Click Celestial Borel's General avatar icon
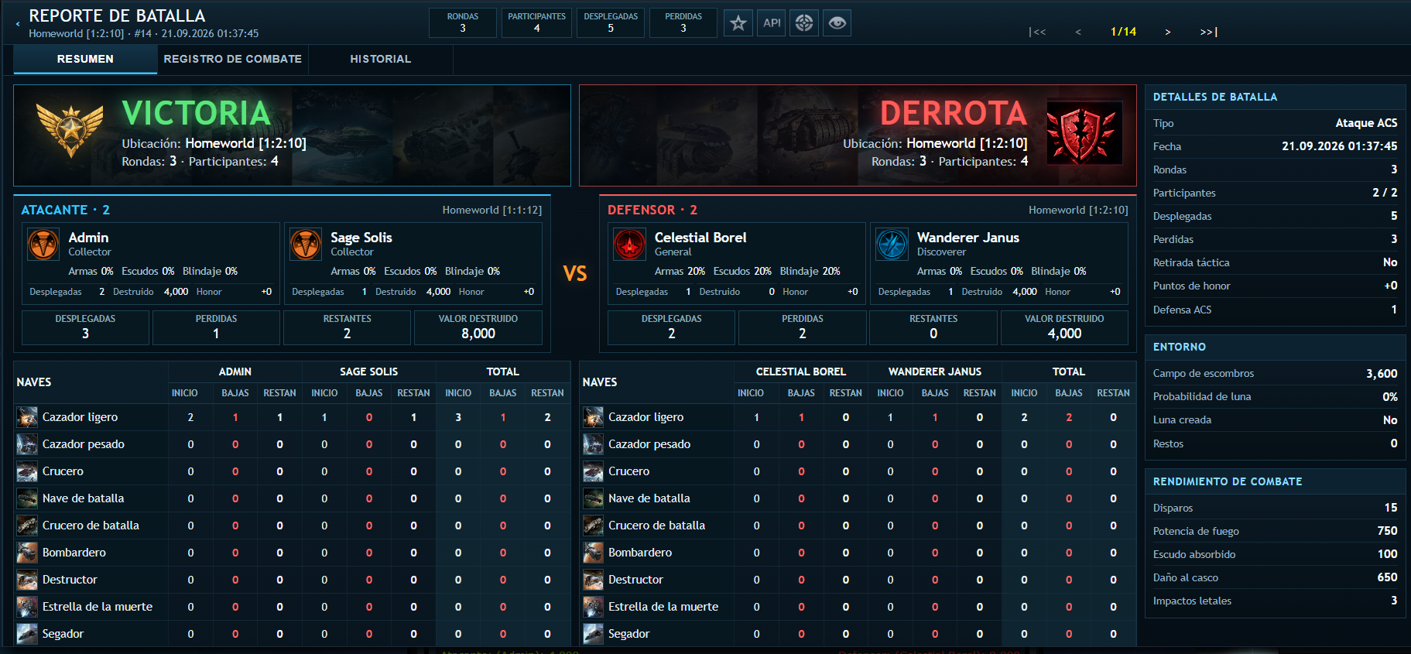Screen dimensions: 1411x654 pyautogui.click(x=629, y=245)
